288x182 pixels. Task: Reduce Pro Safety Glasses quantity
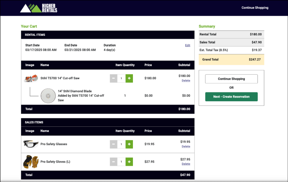coord(113,144)
